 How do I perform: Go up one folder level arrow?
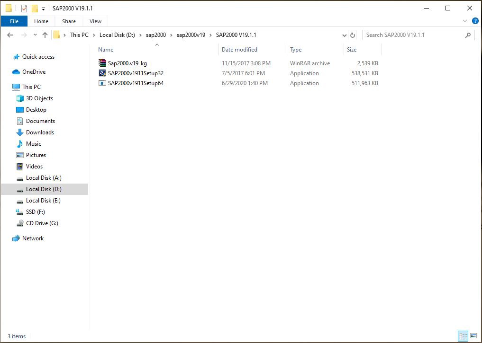pos(45,35)
